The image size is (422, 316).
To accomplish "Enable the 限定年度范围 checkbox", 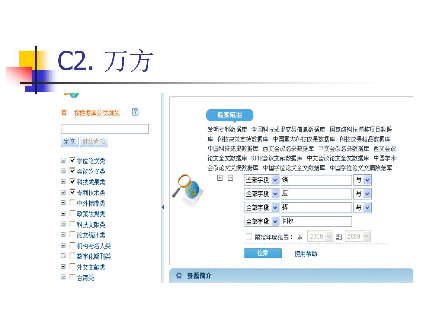I will tap(249, 237).
